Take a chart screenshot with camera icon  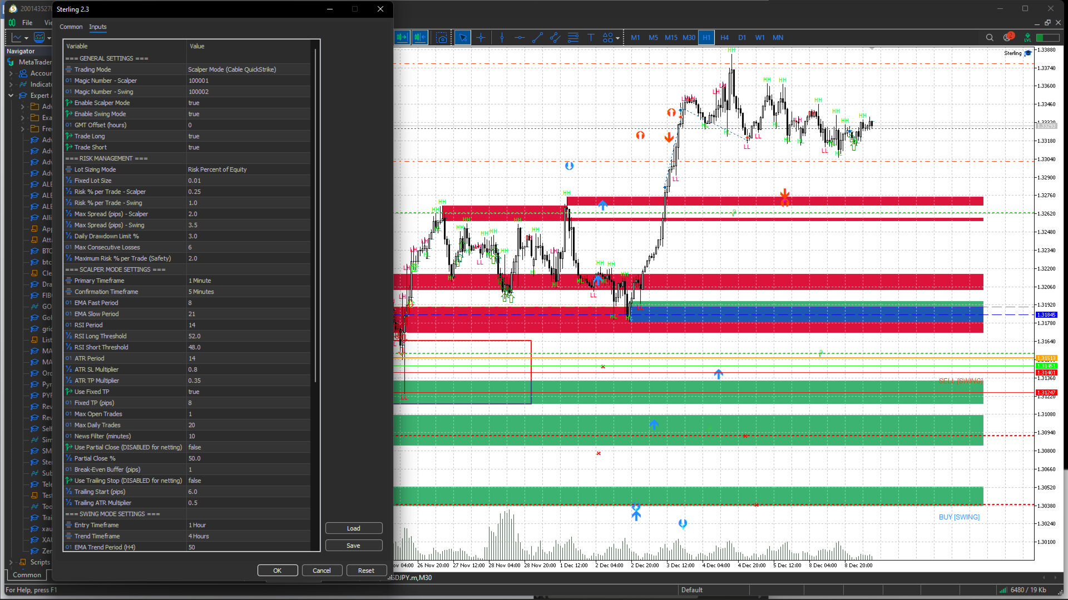(x=441, y=38)
